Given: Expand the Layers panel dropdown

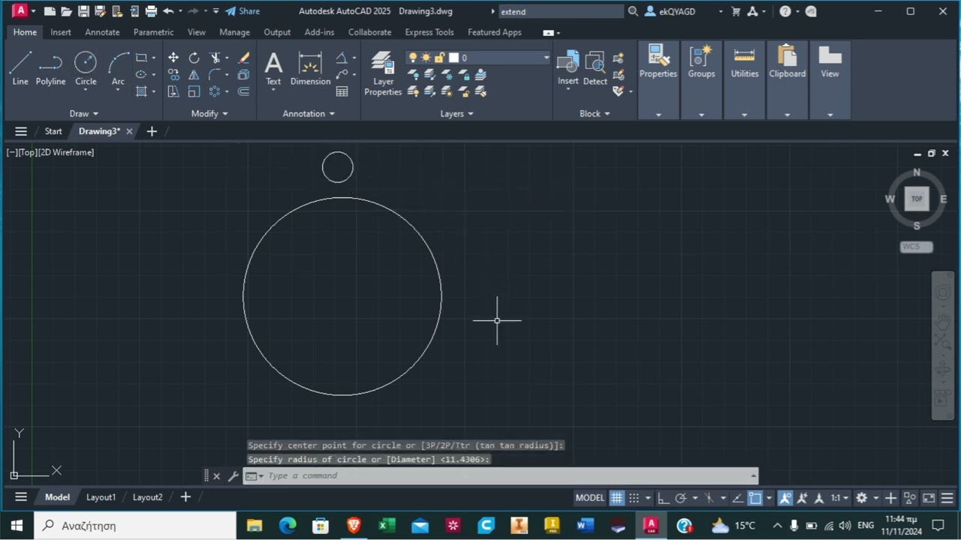Looking at the screenshot, I should (x=456, y=114).
